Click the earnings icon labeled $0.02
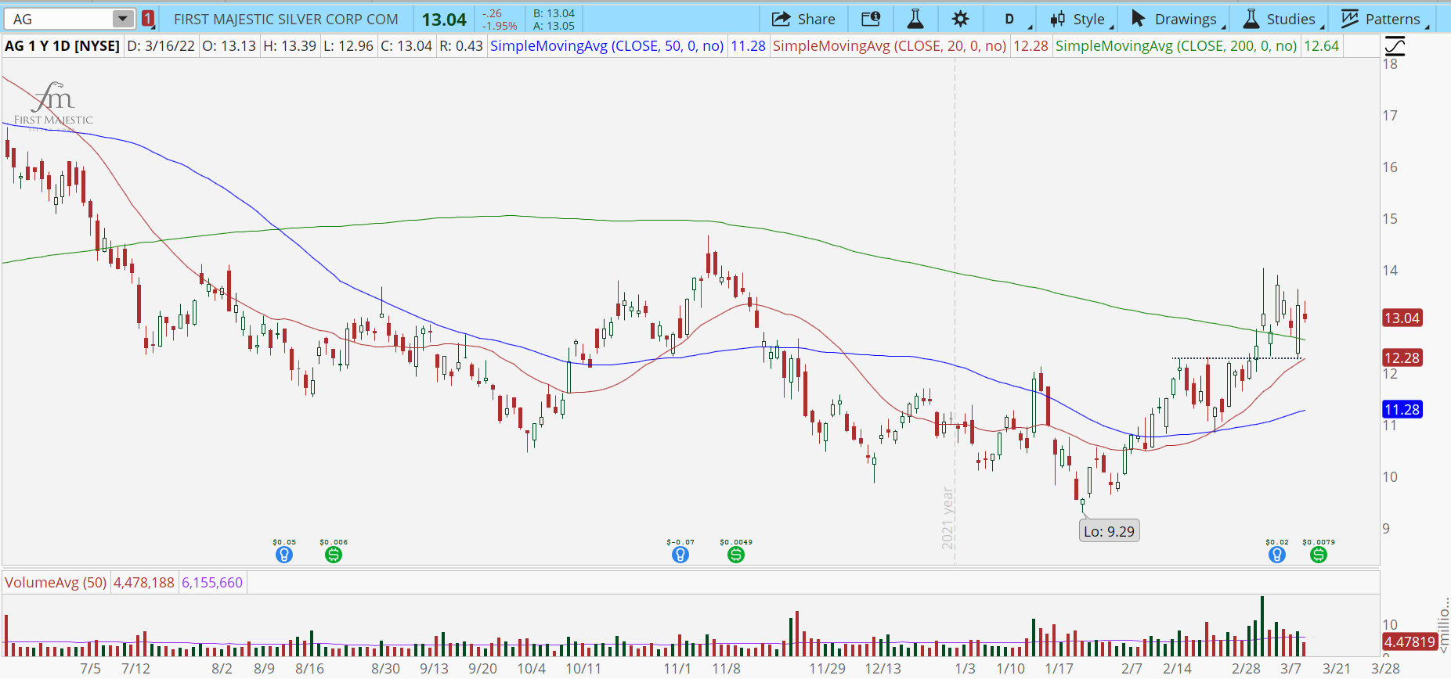The height and width of the screenshot is (679, 1451). coord(1277,555)
